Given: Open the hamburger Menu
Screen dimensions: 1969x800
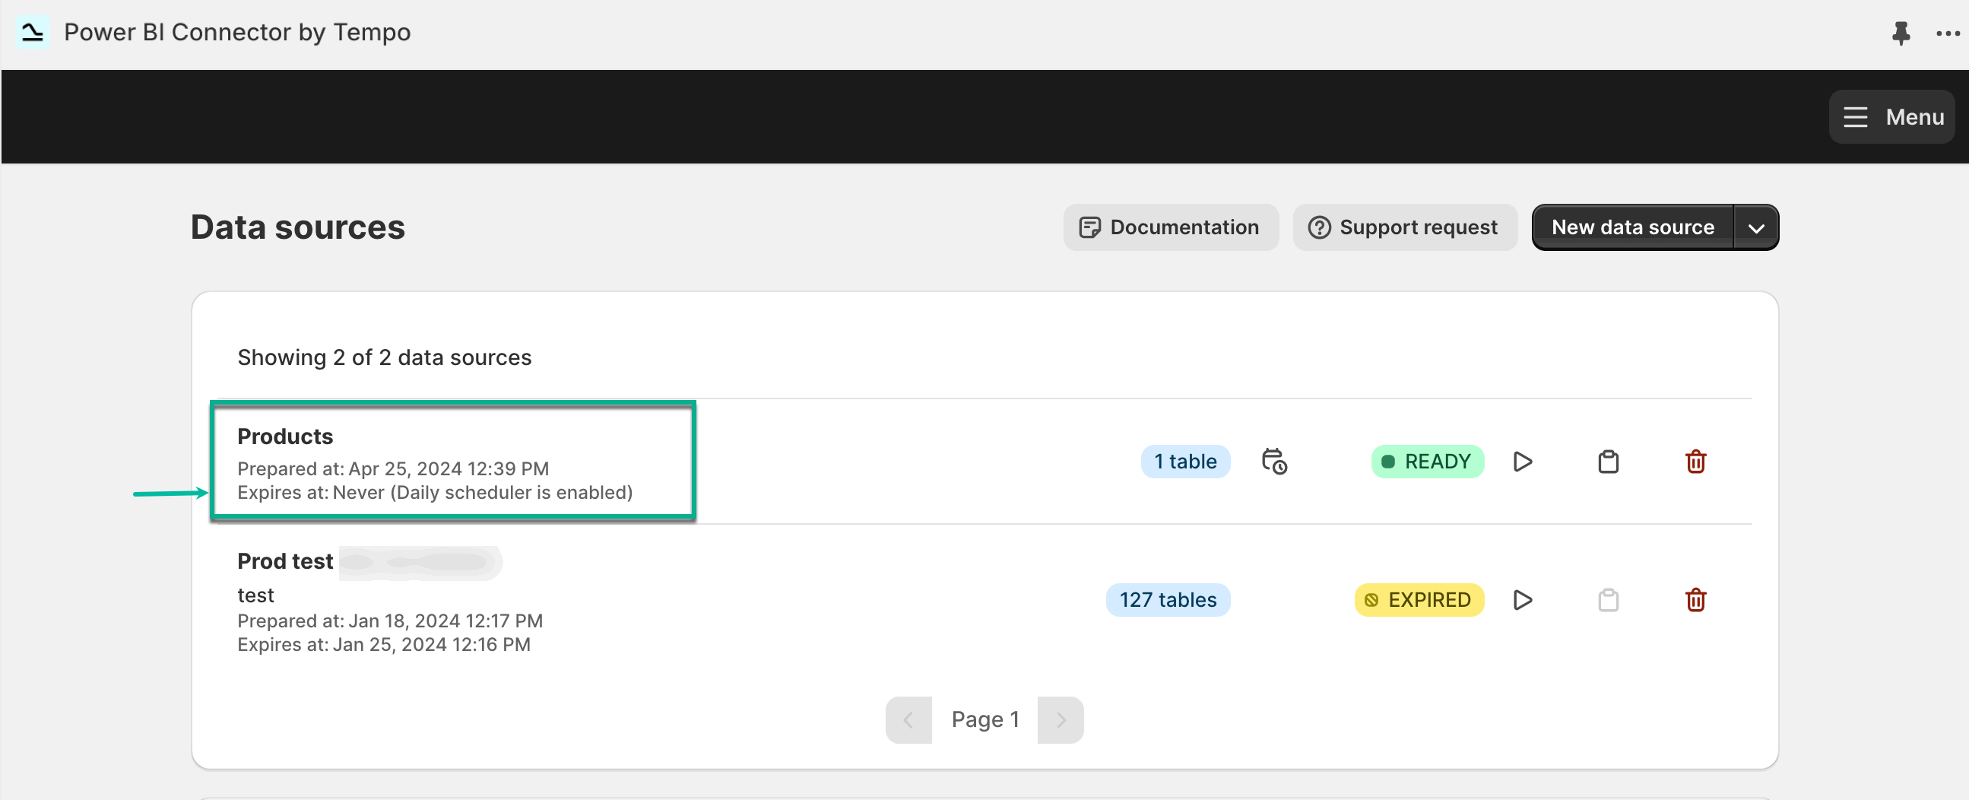Looking at the screenshot, I should pyautogui.click(x=1891, y=117).
